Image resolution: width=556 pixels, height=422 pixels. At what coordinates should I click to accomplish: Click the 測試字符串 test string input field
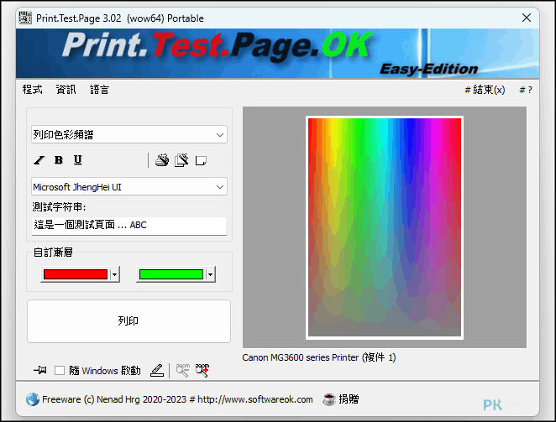(129, 226)
